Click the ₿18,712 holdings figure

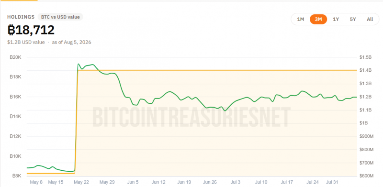(x=31, y=30)
